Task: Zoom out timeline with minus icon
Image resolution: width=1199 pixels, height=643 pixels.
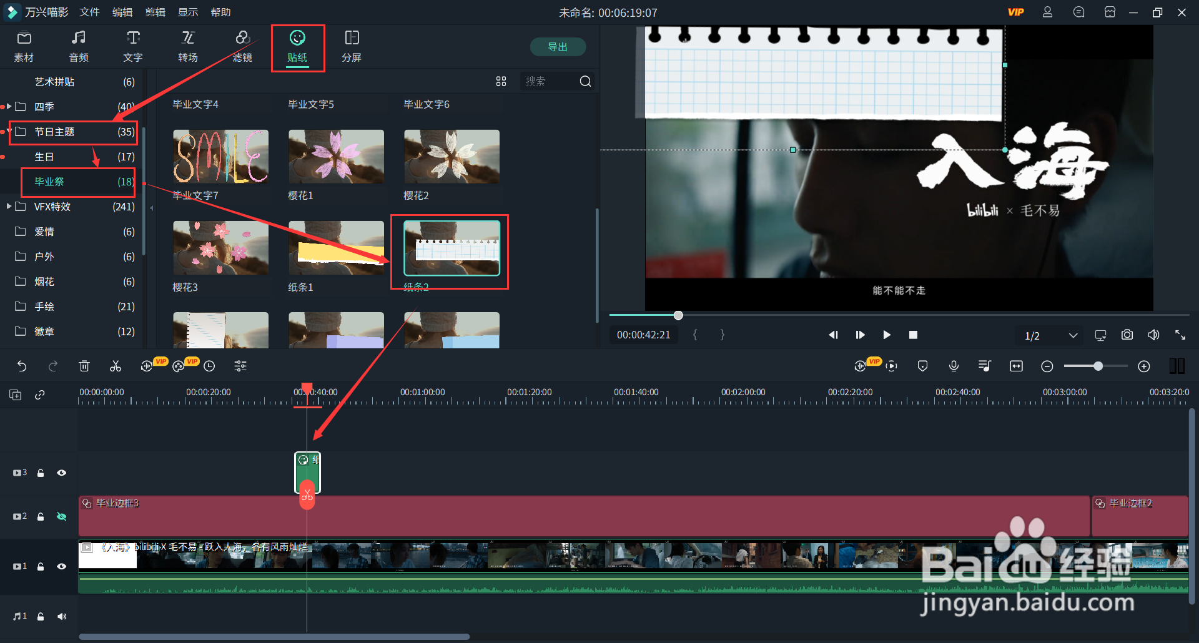Action: pyautogui.click(x=1047, y=366)
